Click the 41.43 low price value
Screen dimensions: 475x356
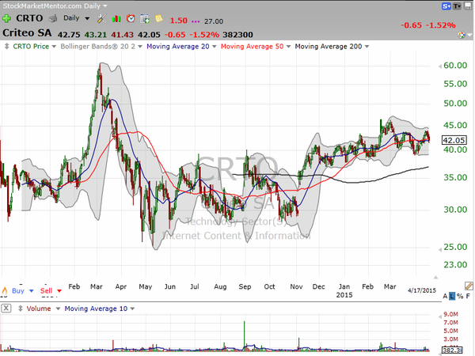tap(122, 35)
